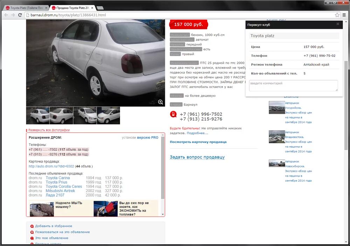Open the first thumbnail of the car's rear side
The image size is (350, 246).
pos(38,116)
